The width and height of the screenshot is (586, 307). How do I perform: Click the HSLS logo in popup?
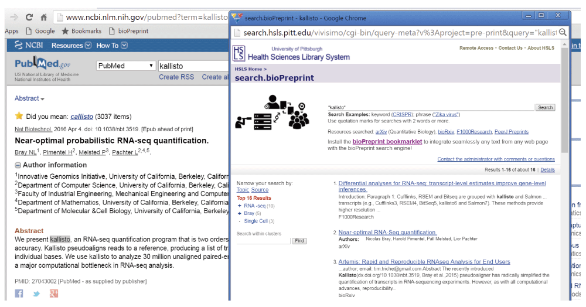pos(239,53)
